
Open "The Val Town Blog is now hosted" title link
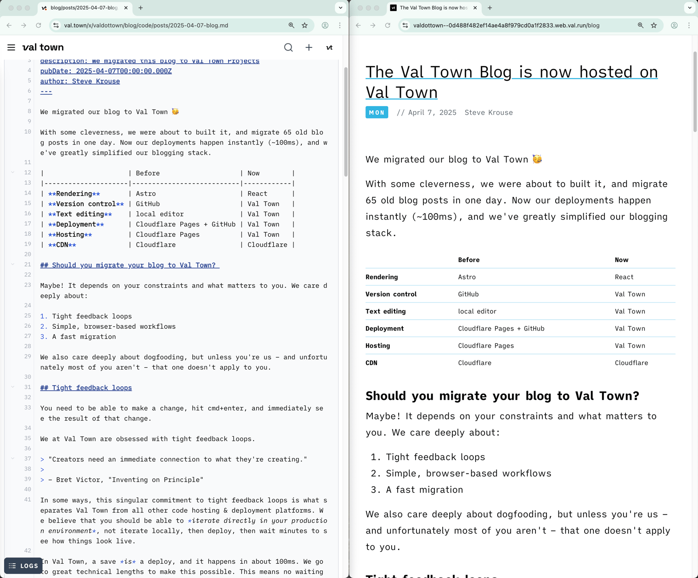[512, 82]
